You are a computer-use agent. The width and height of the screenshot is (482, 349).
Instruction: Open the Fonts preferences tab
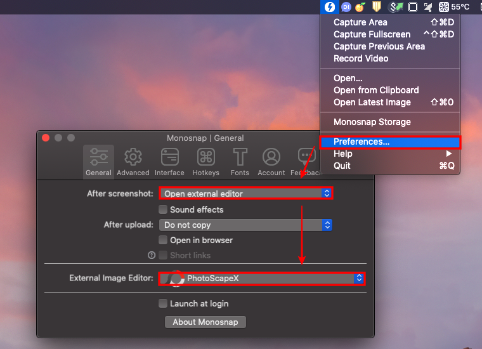click(x=240, y=162)
